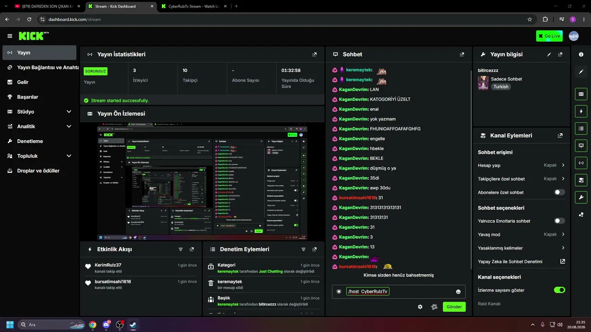Toggle Yalnızca Emotlarla sohbet switch
591x332 pixels.
click(559, 221)
